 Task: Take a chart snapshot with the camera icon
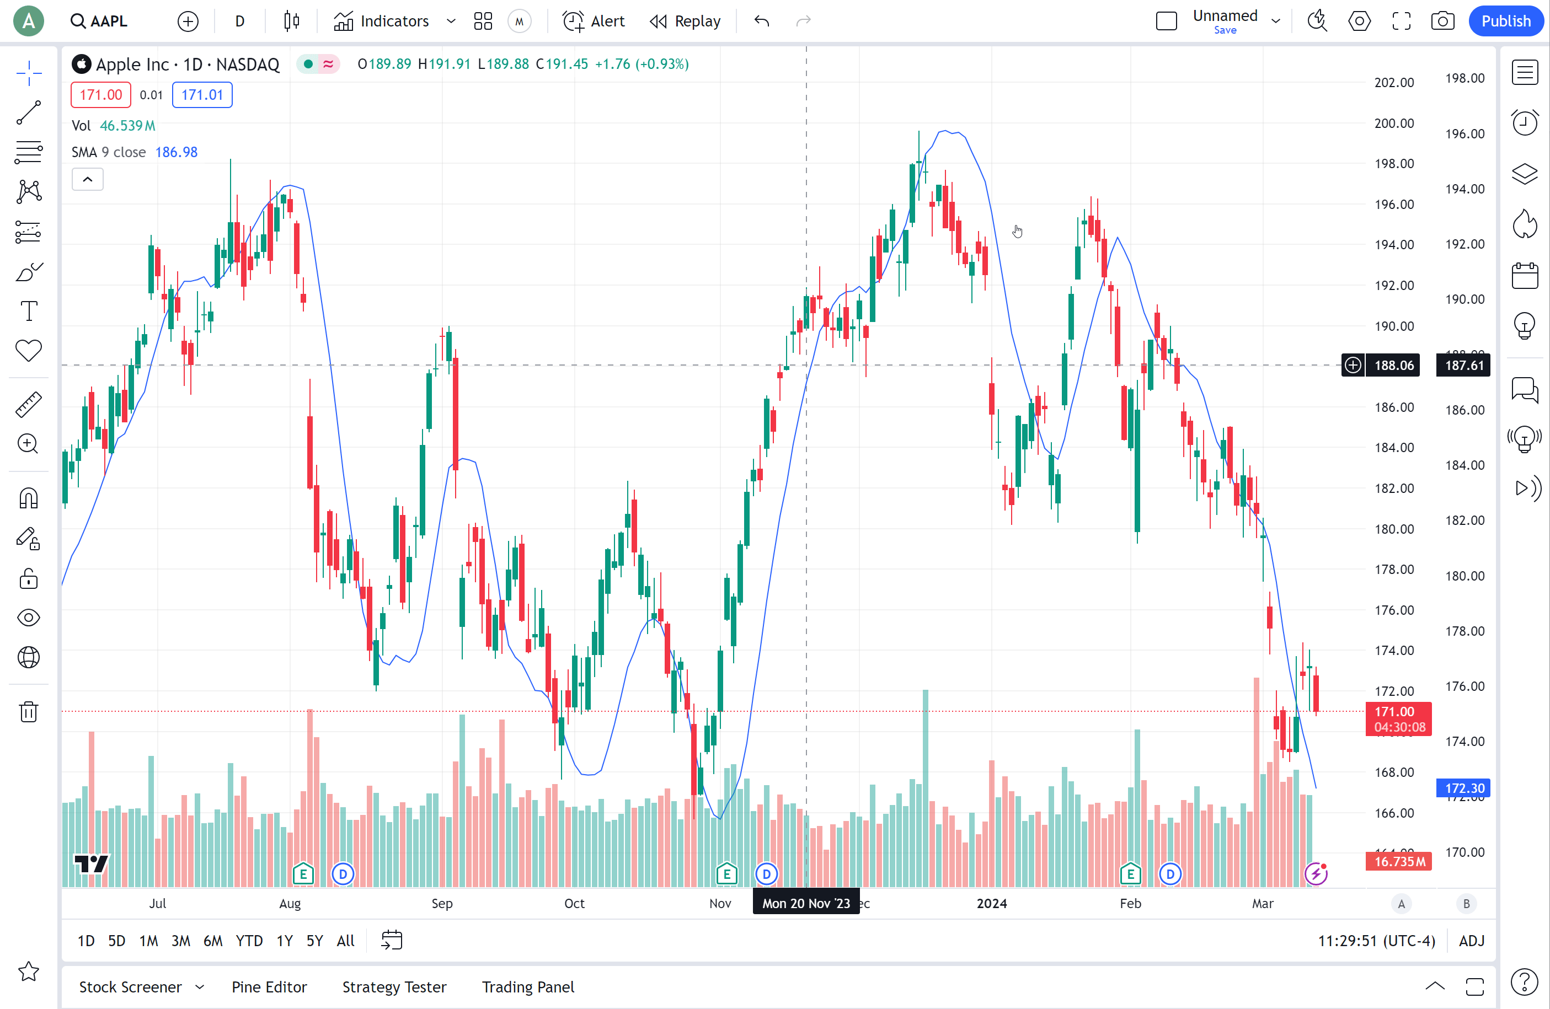pos(1442,22)
